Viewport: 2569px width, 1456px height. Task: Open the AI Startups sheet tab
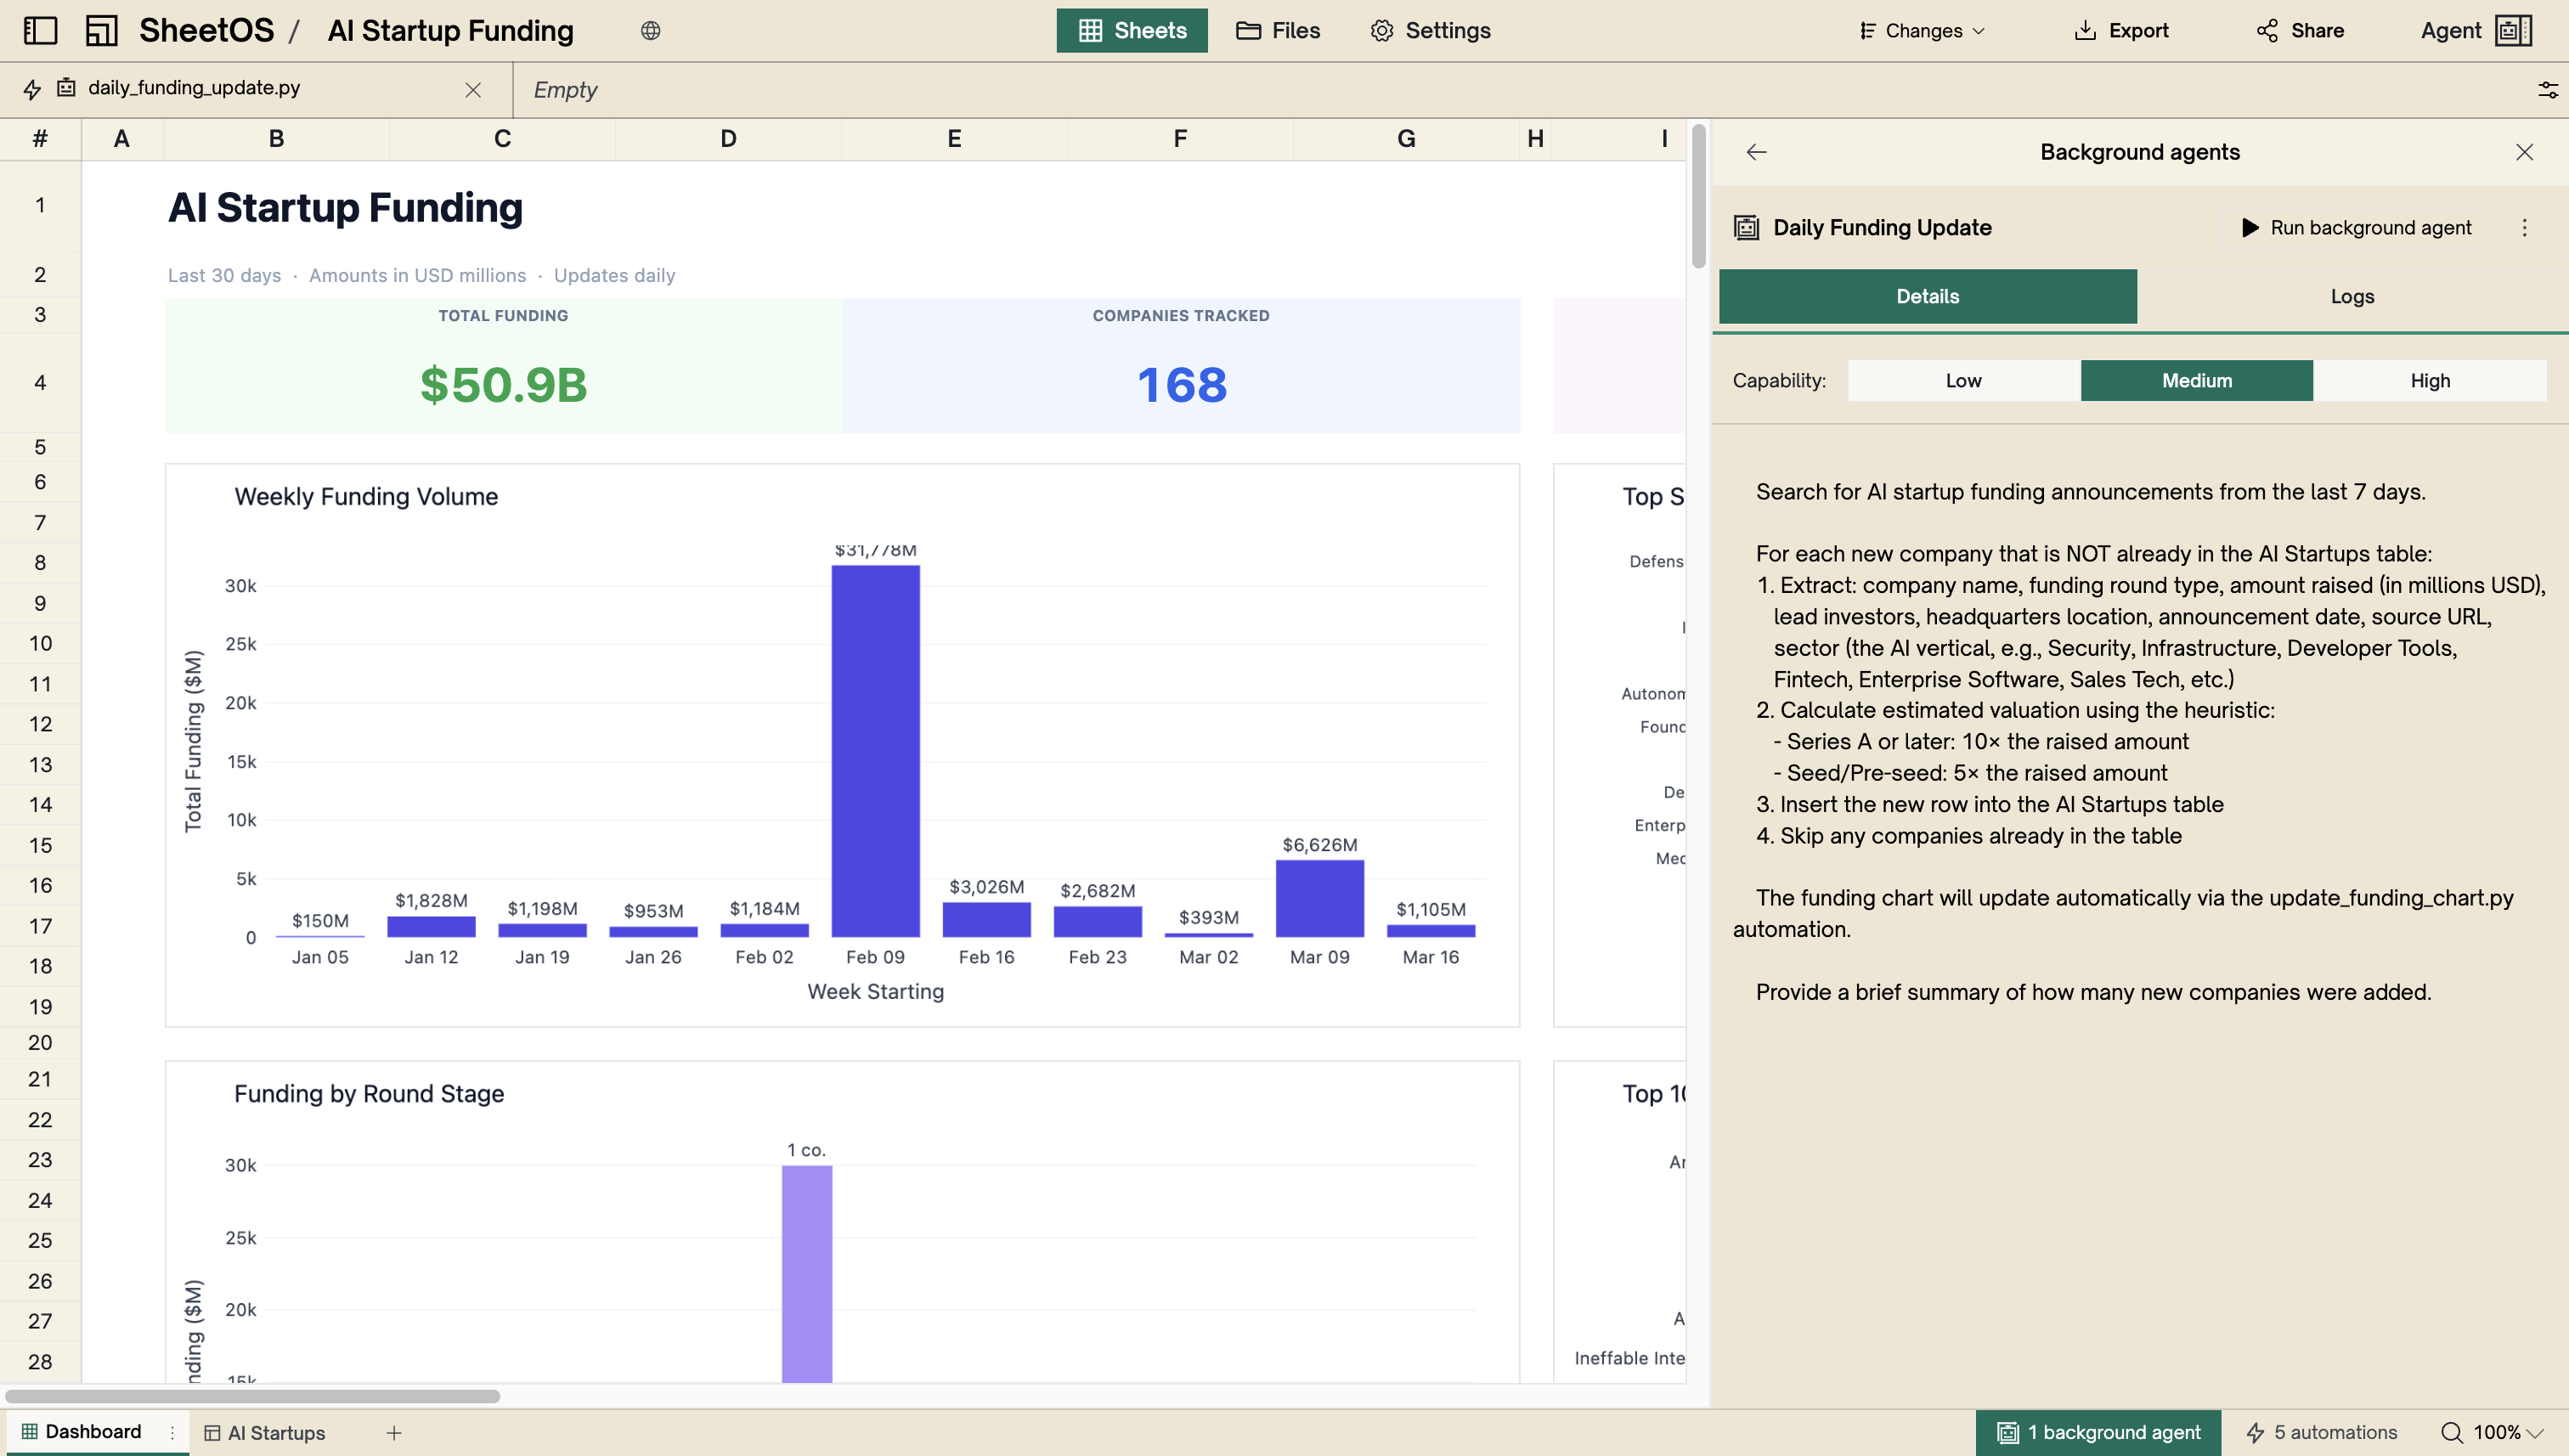click(277, 1432)
